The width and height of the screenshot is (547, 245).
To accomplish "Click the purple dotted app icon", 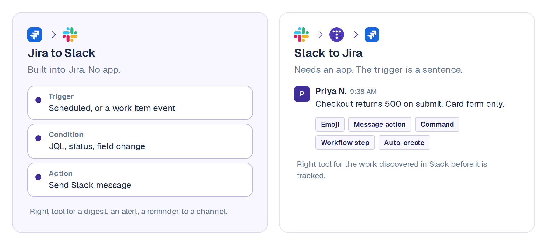I will tap(337, 35).
